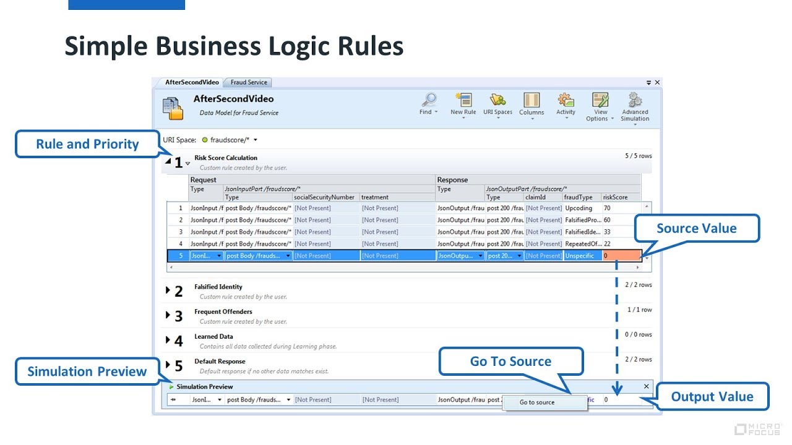Image resolution: width=792 pixels, height=445 pixels.
Task: Open Simulation Preview post Body dropdown
Action: click(288, 400)
